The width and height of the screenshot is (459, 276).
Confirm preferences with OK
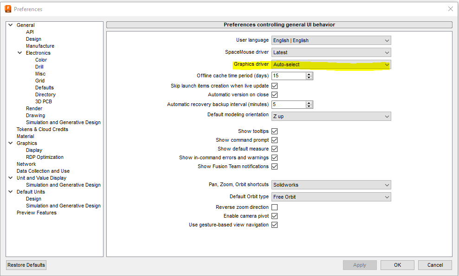click(x=397, y=265)
